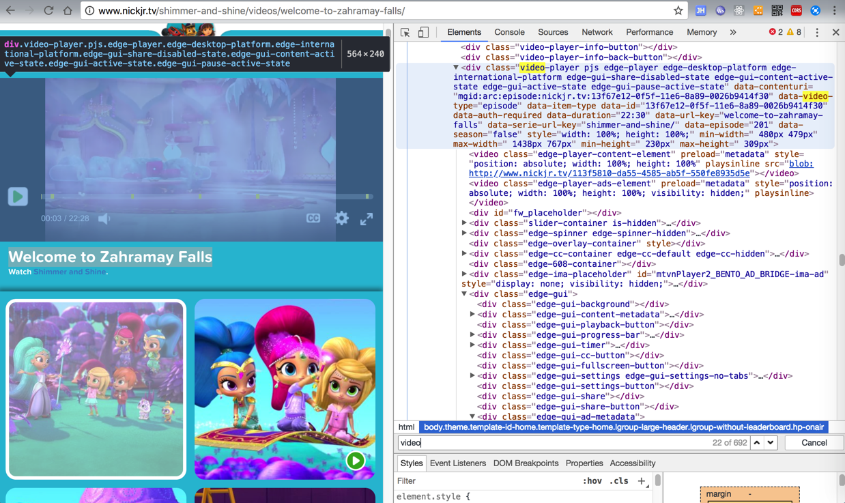Viewport: 845px width, 503px height.
Task: Toggle closed captions with the CC button
Action: pos(313,218)
